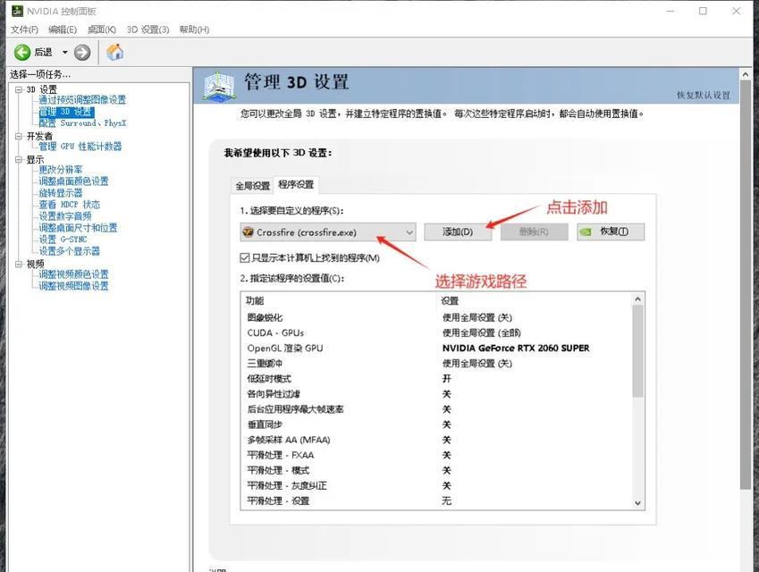Select 管理 3D 设置 in tree
Image resolution: width=759 pixels, height=572 pixels.
pos(66,112)
